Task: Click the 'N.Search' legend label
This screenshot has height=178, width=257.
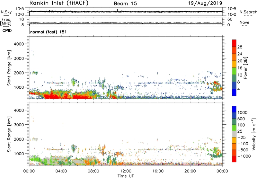Action: click(x=248, y=12)
